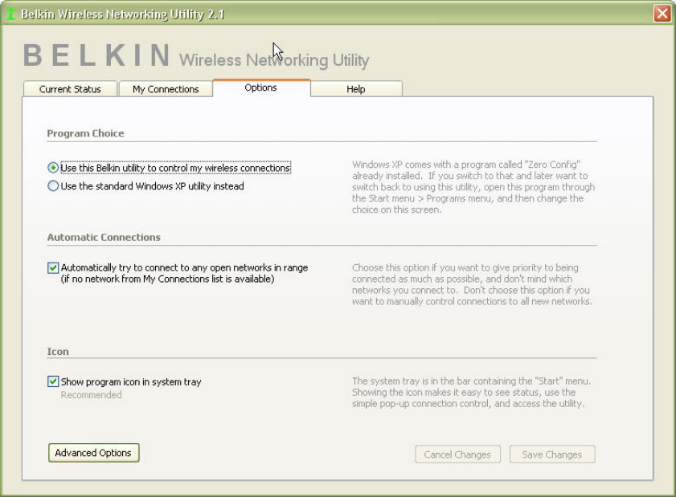The height and width of the screenshot is (497, 676).
Task: Click the green antenna icon in title bar
Action: click(10, 14)
